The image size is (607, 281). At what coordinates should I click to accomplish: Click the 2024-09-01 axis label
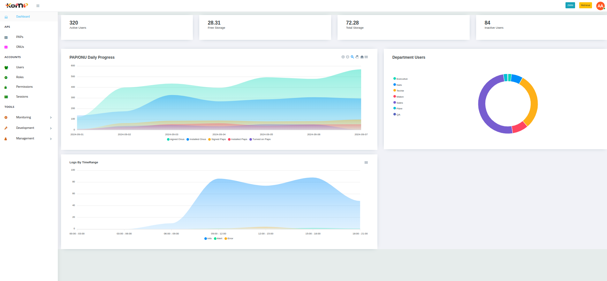click(x=77, y=135)
